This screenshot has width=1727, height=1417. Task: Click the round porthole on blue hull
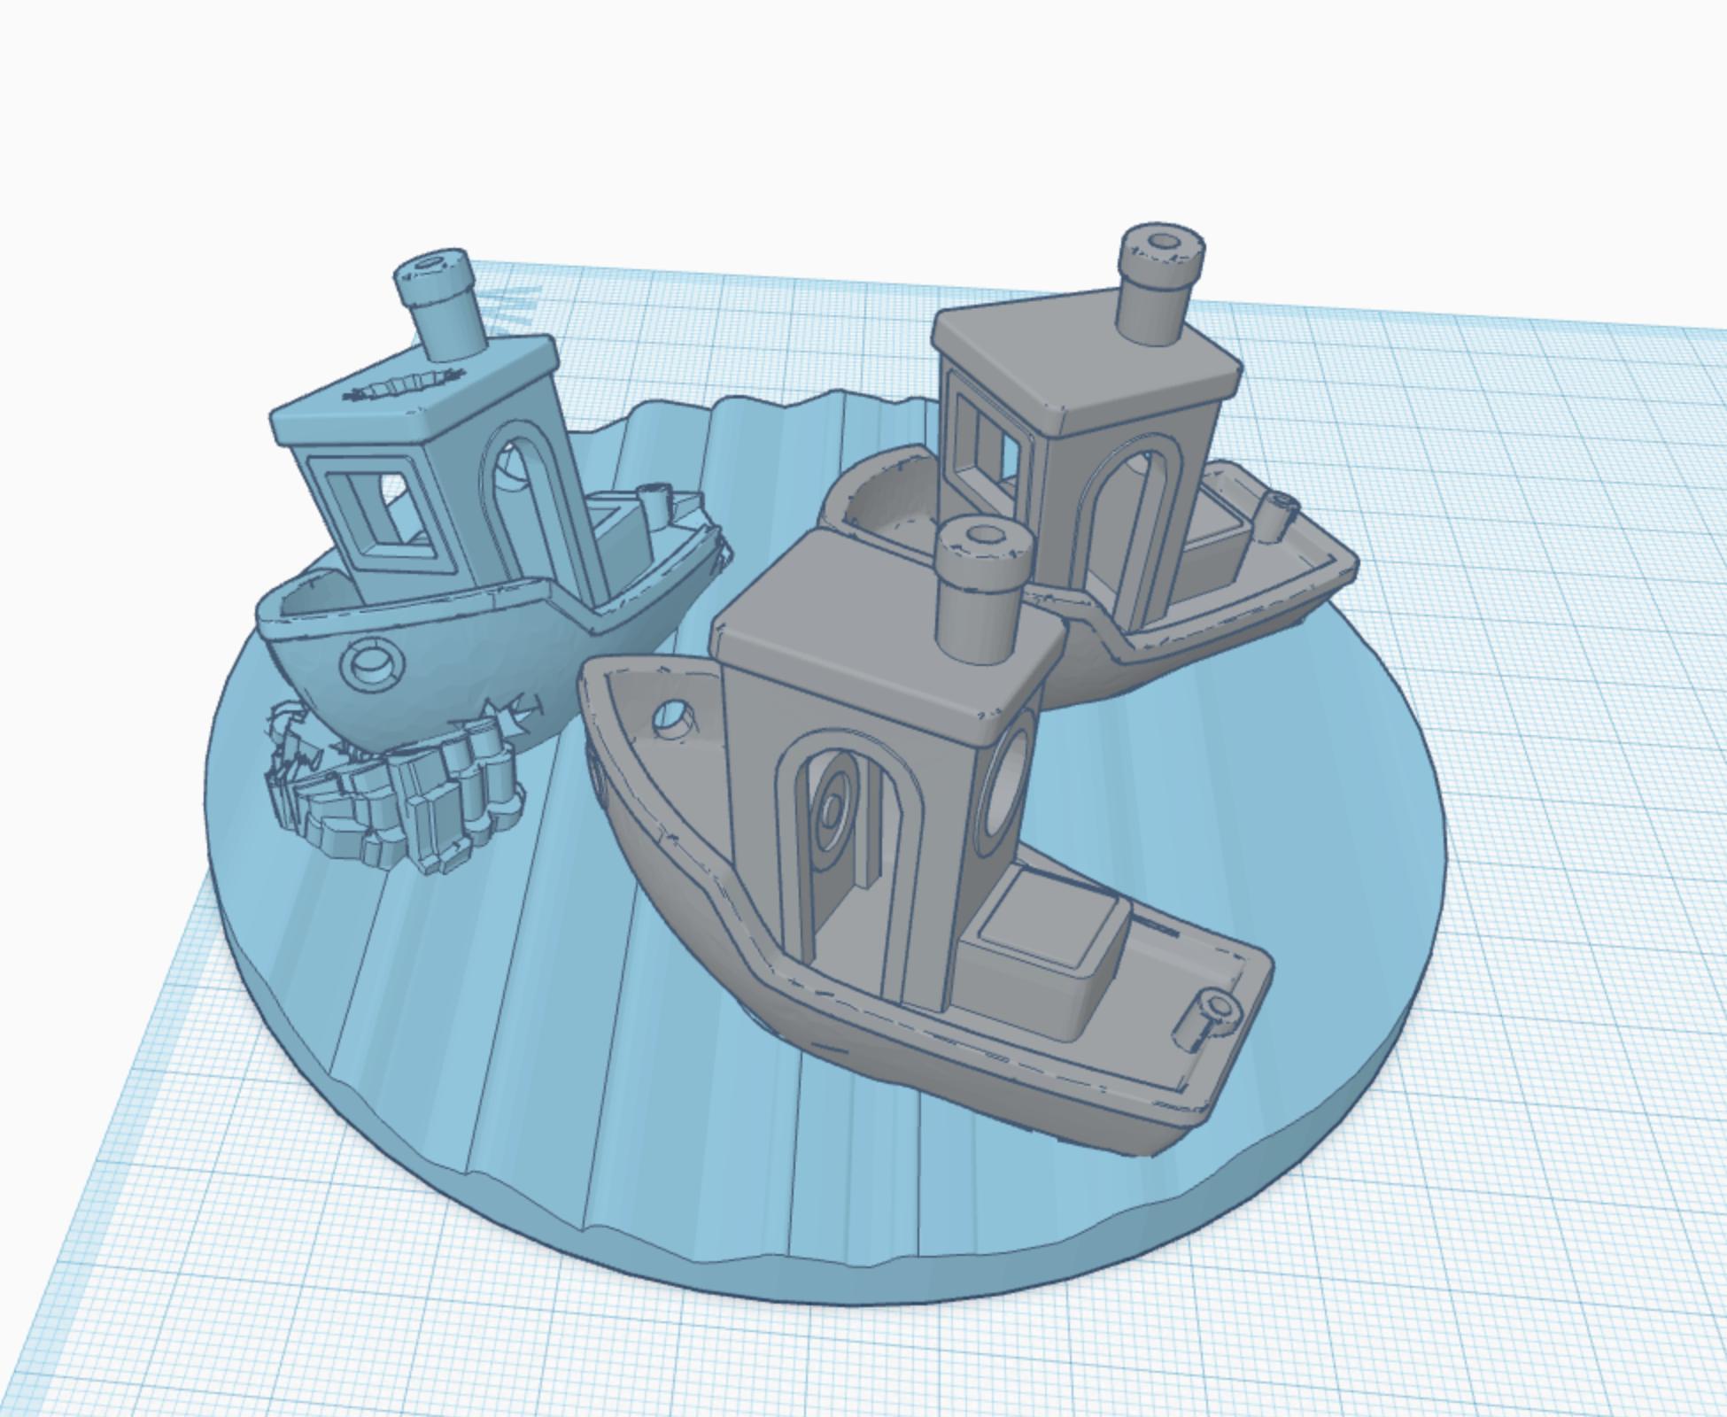(x=371, y=662)
